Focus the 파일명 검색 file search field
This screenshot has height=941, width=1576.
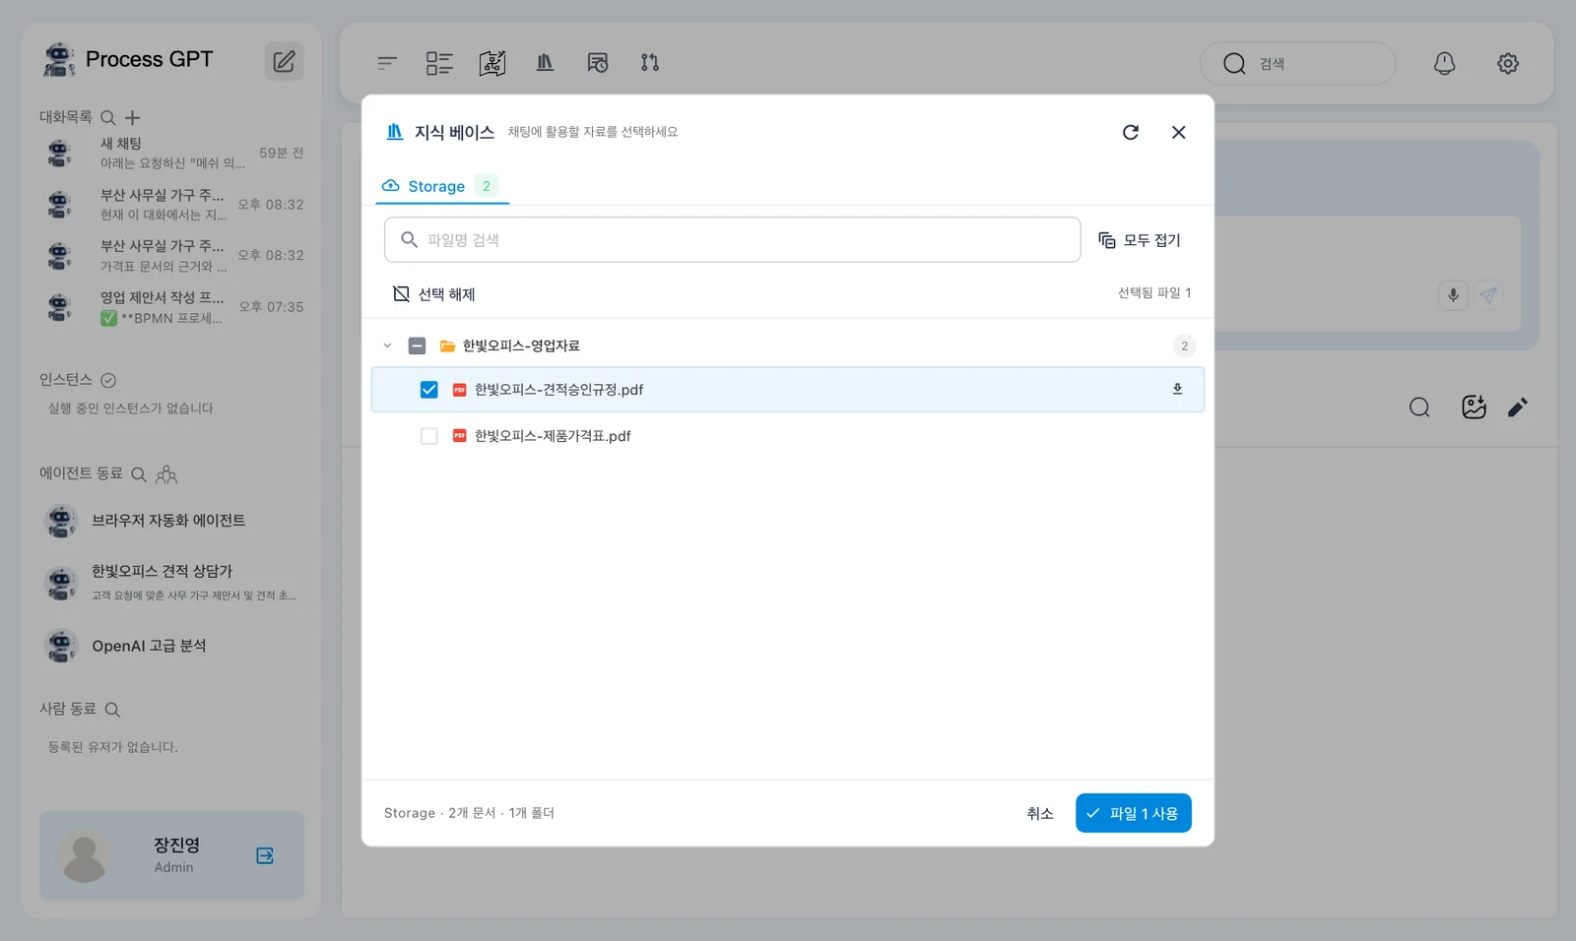[732, 240]
